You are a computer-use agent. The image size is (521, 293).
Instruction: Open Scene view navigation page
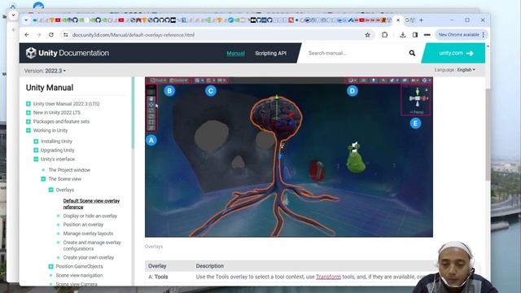pos(79,275)
